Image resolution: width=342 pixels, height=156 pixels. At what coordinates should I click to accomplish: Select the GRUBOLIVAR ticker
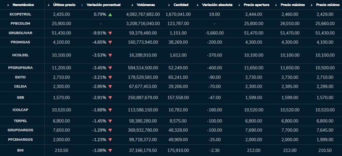pos(20,33)
